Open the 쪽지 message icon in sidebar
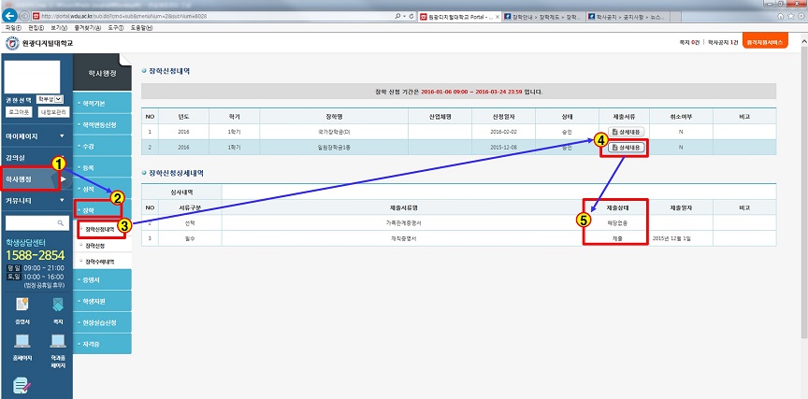 [58, 307]
